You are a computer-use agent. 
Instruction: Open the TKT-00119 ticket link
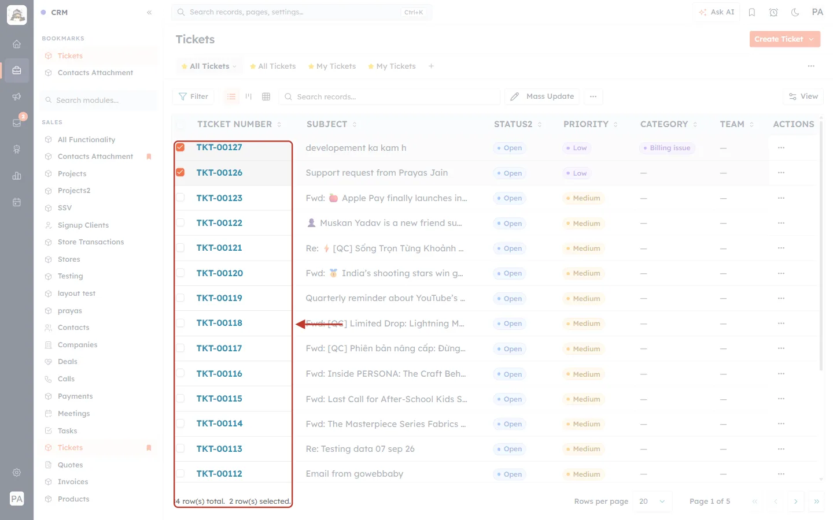pos(219,298)
